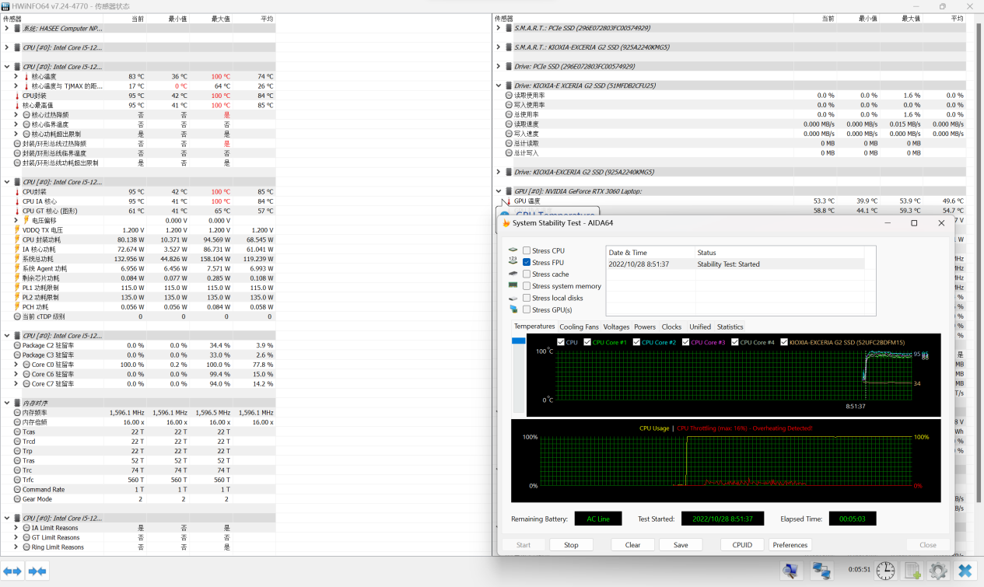Reset timer using the clock icon

pos(885,571)
